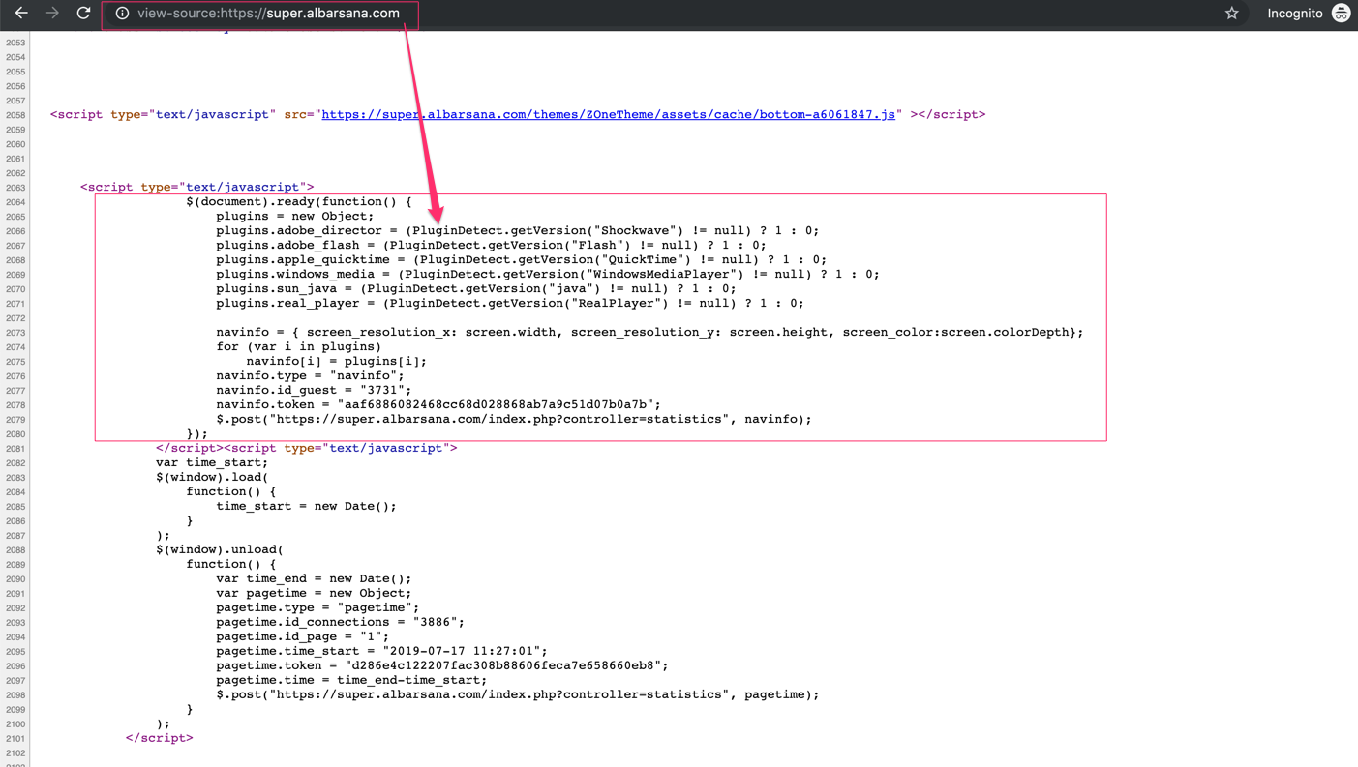Click 'var time_end = new Date();' line
Screen dimensions: 1358x767
pos(314,578)
